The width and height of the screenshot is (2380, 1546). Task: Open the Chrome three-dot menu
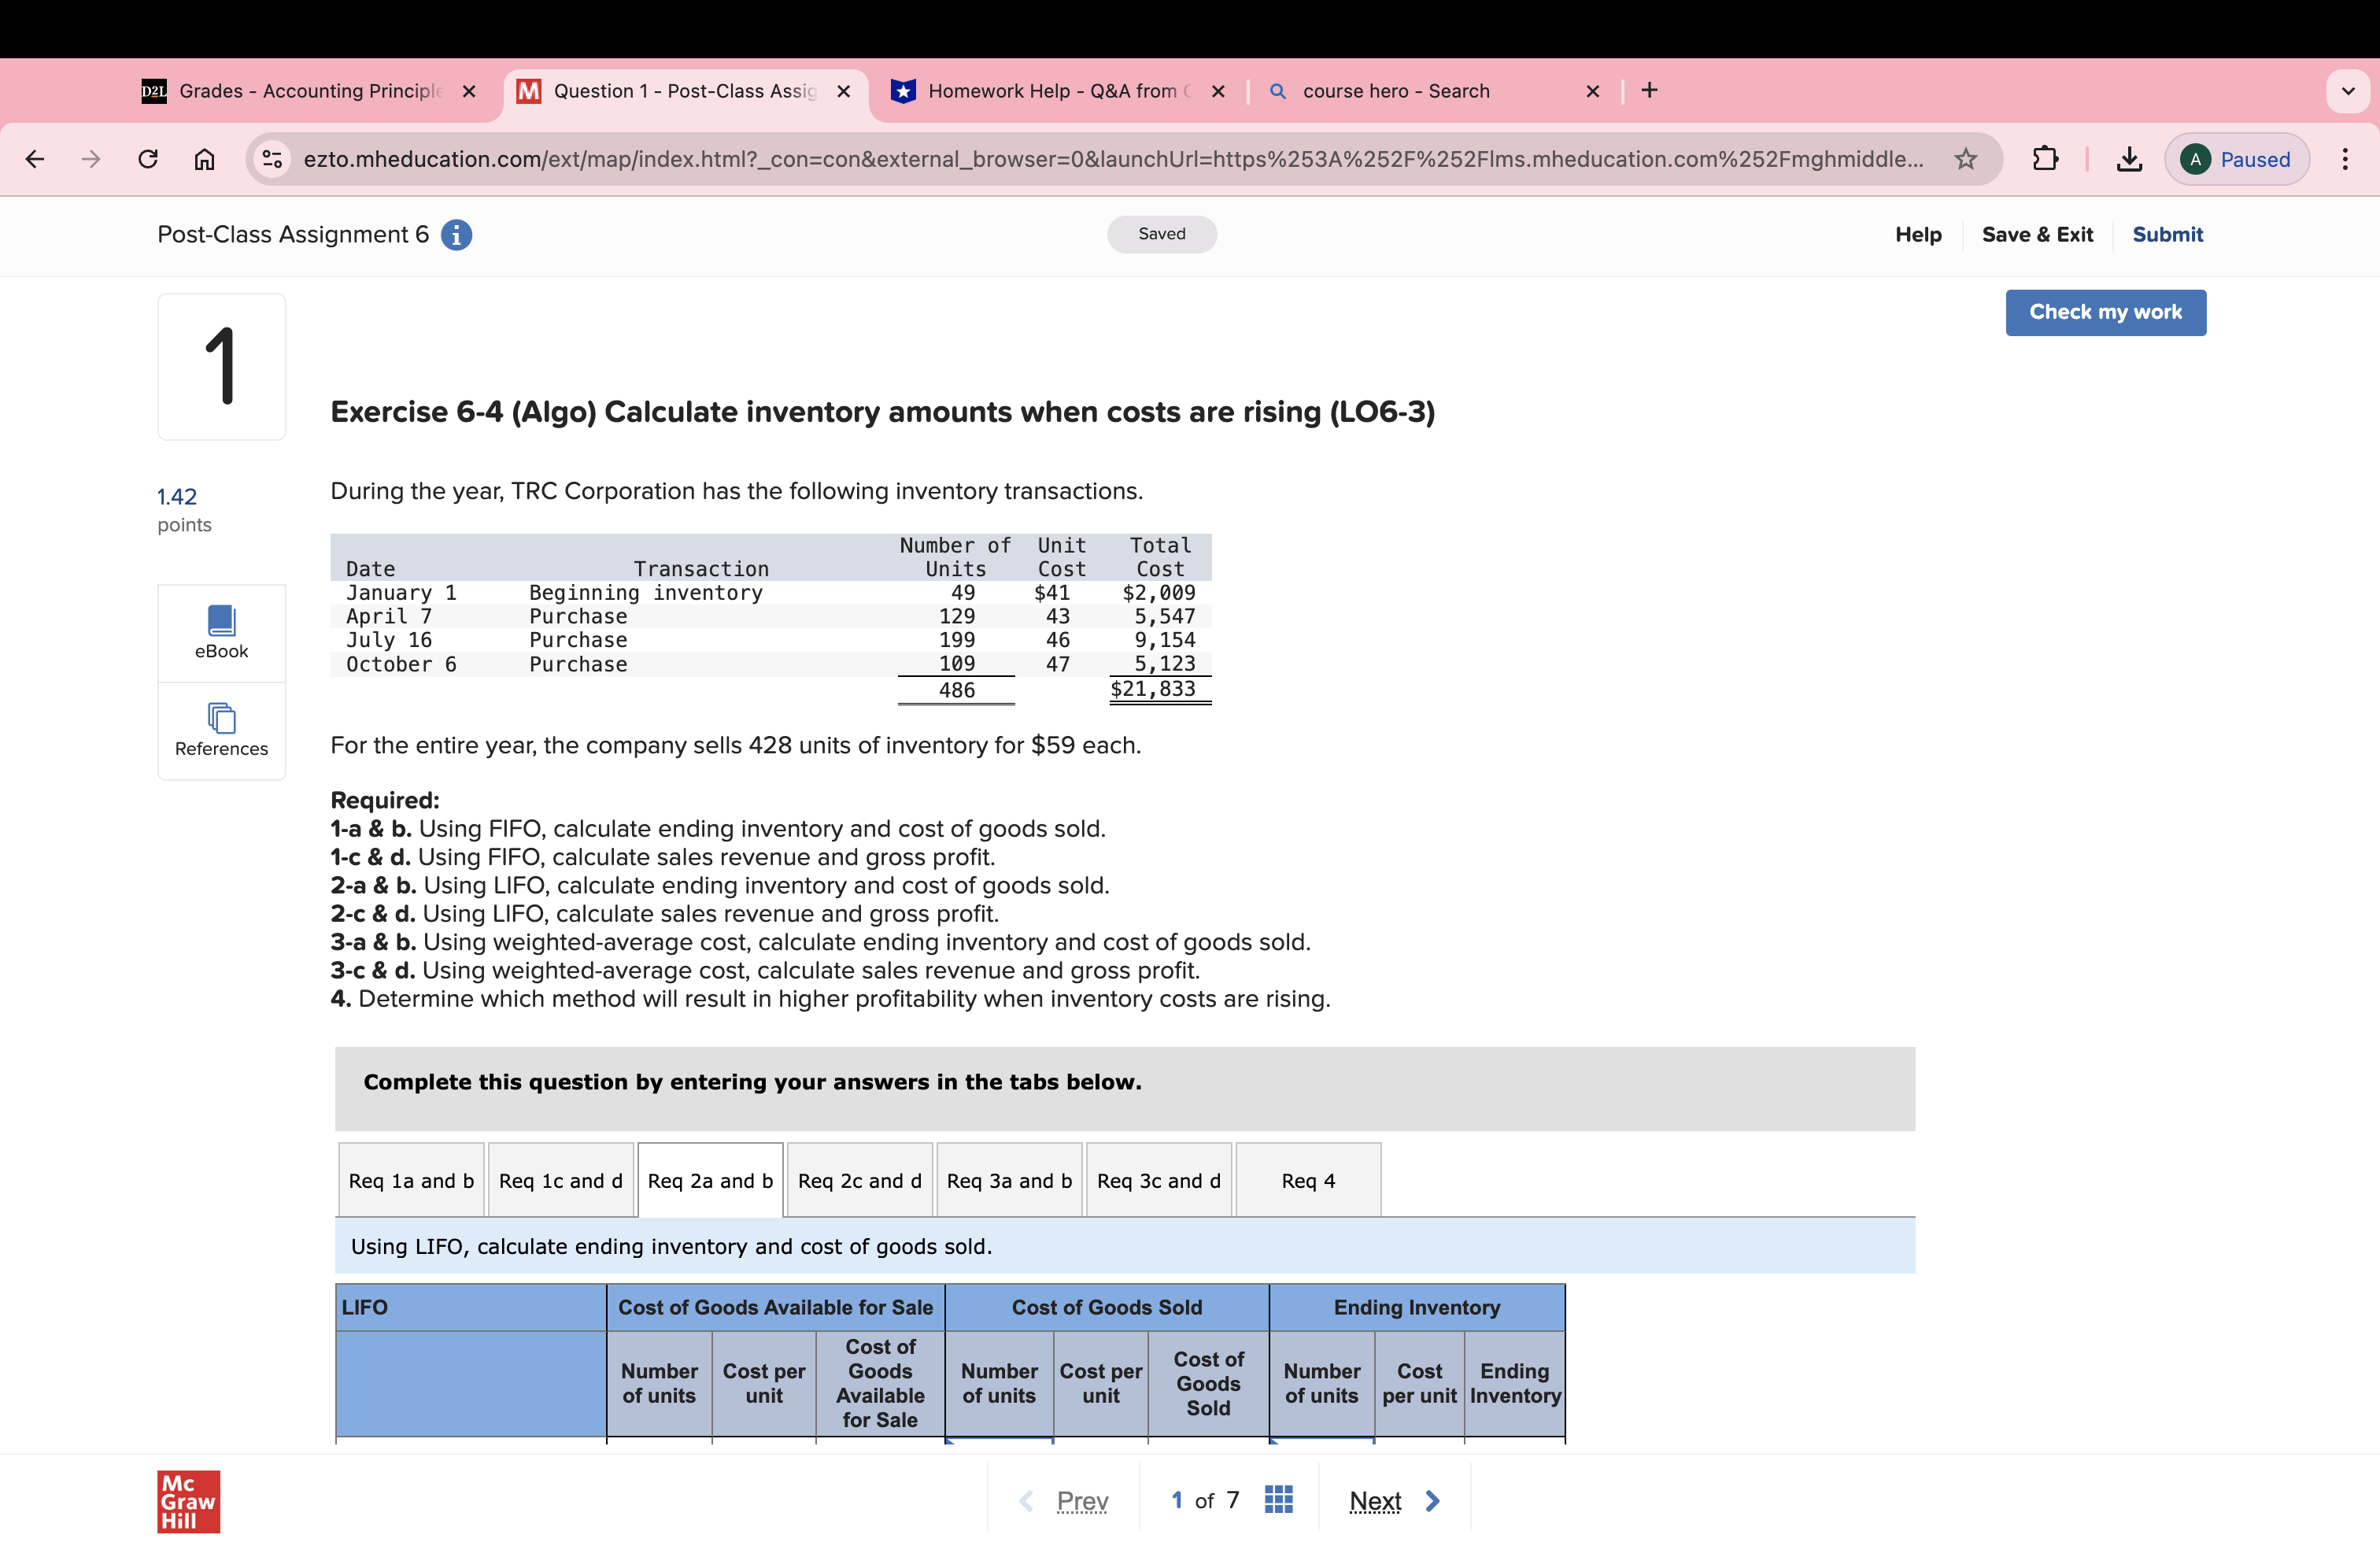tap(2347, 158)
